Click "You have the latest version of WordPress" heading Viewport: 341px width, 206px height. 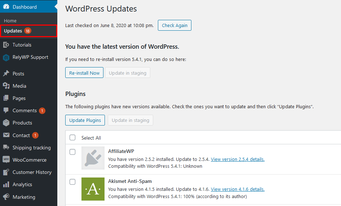122,47
